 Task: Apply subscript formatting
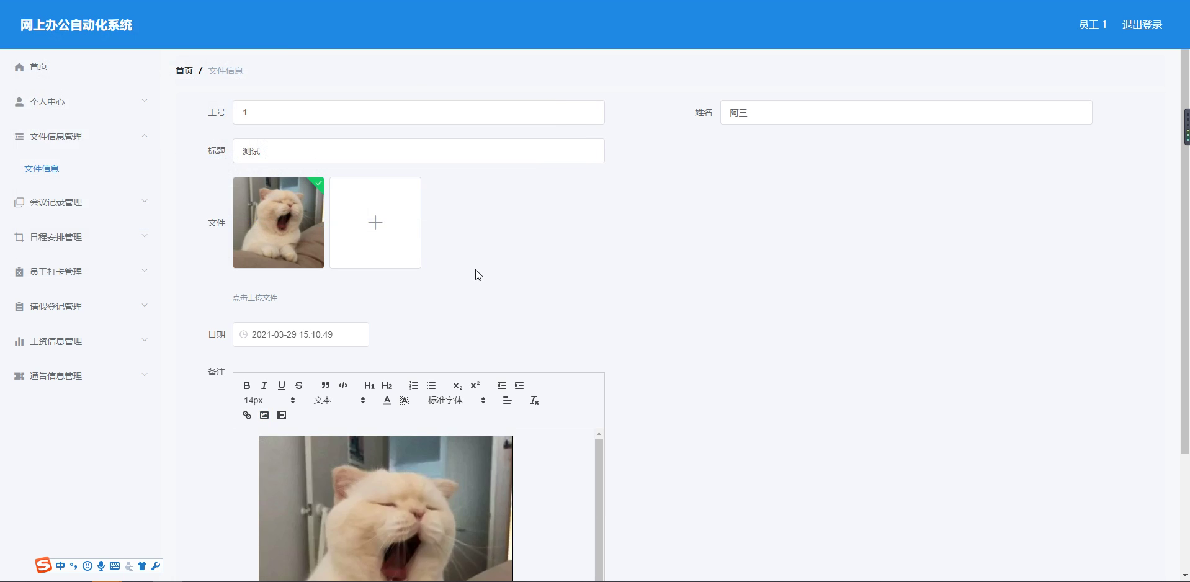tap(457, 385)
